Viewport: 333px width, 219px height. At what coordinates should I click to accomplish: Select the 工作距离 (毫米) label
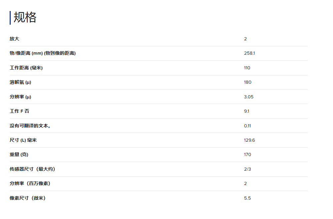[x=26, y=68]
